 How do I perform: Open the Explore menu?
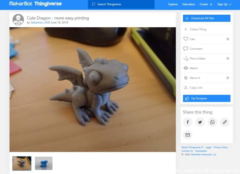point(173,4)
